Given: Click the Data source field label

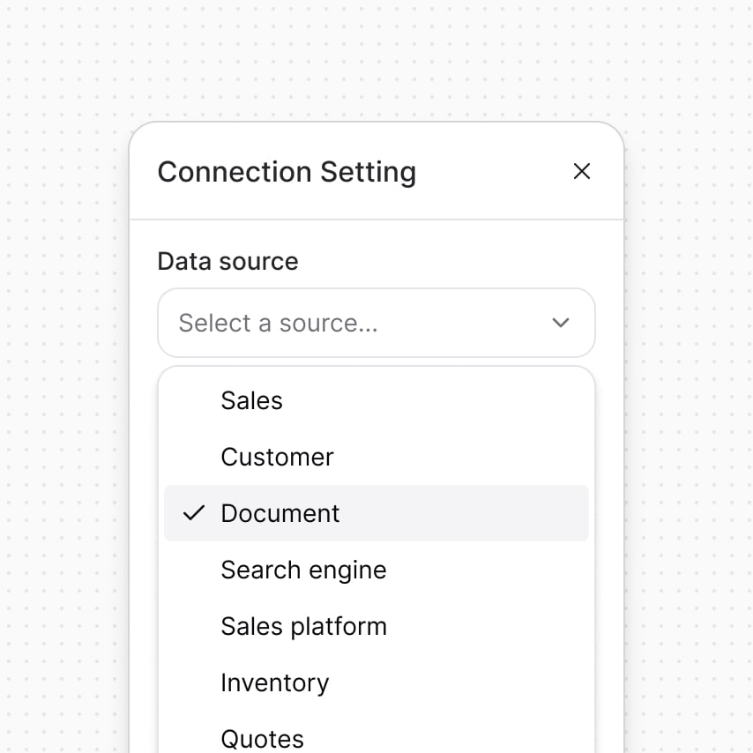Looking at the screenshot, I should tap(227, 261).
